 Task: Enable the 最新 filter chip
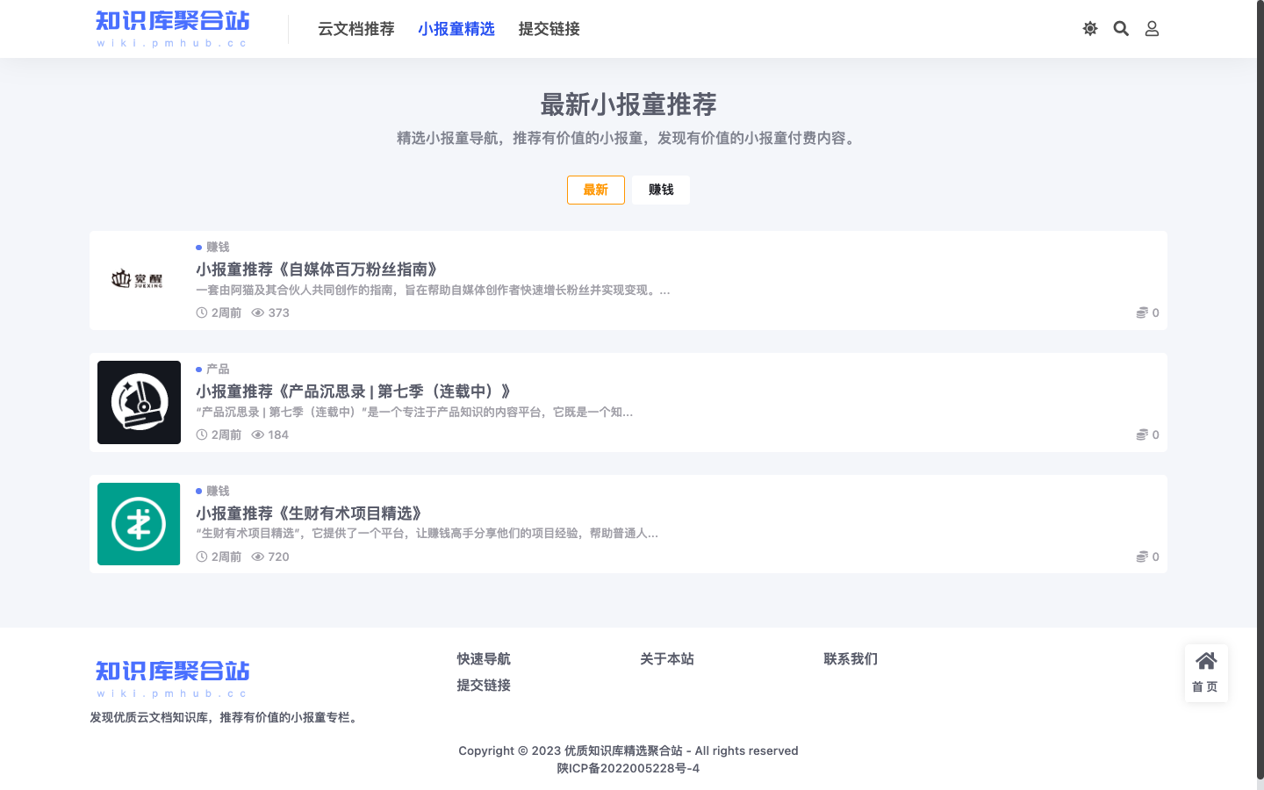pyautogui.click(x=595, y=190)
